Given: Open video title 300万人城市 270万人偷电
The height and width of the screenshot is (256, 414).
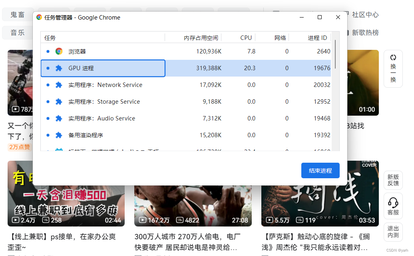Looking at the screenshot, I should coord(187,242).
